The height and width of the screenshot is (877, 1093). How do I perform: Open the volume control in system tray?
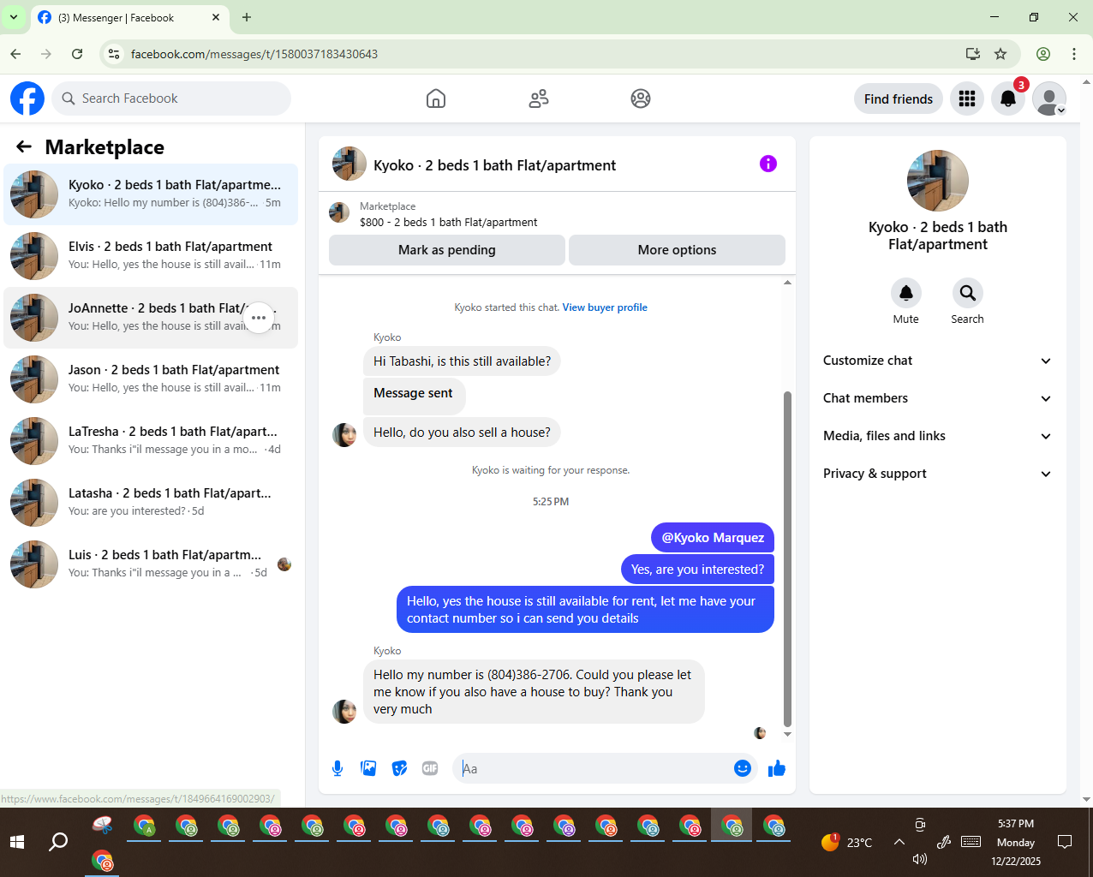[920, 859]
